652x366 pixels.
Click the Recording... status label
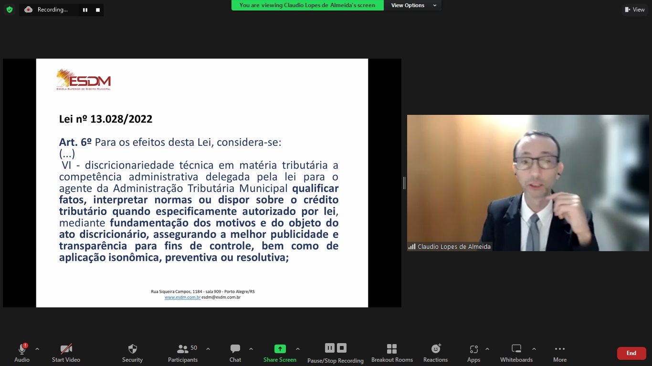(x=53, y=10)
